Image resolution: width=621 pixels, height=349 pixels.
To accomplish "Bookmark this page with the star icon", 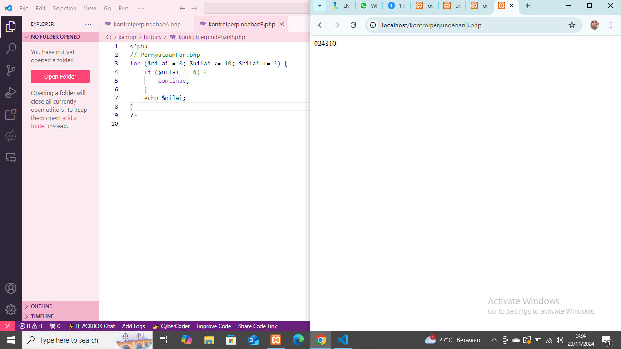I will click(572, 25).
